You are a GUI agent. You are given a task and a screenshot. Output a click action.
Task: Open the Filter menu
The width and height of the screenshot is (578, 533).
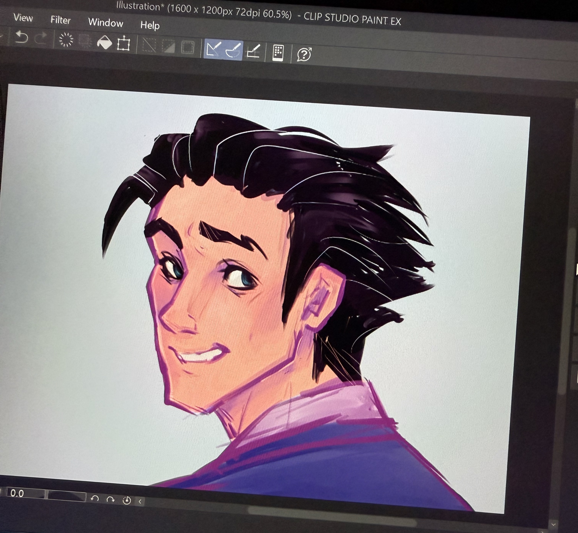[x=60, y=20]
